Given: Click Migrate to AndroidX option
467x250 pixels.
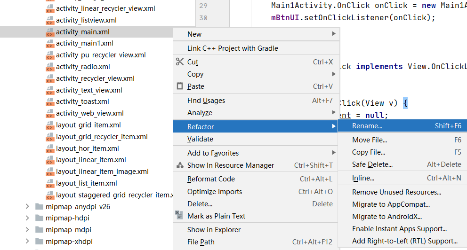Looking at the screenshot, I should point(387,217).
